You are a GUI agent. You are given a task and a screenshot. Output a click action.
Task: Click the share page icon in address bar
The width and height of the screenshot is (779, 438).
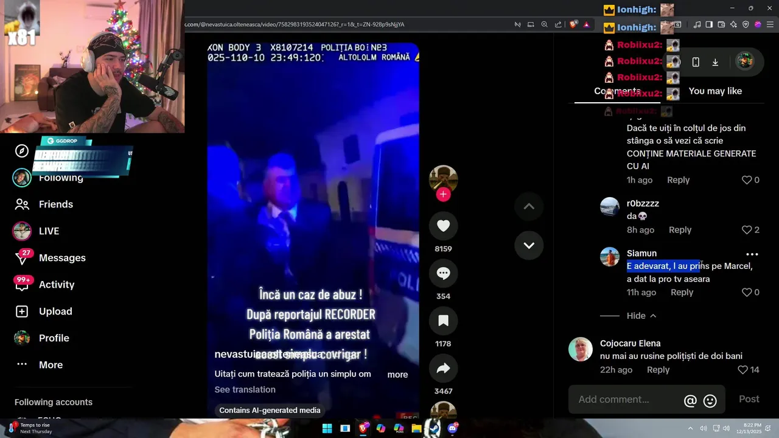pos(558,24)
